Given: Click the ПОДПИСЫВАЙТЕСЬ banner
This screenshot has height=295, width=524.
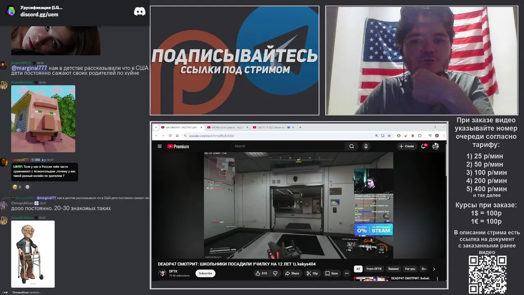Looking at the screenshot, I should 235,61.
